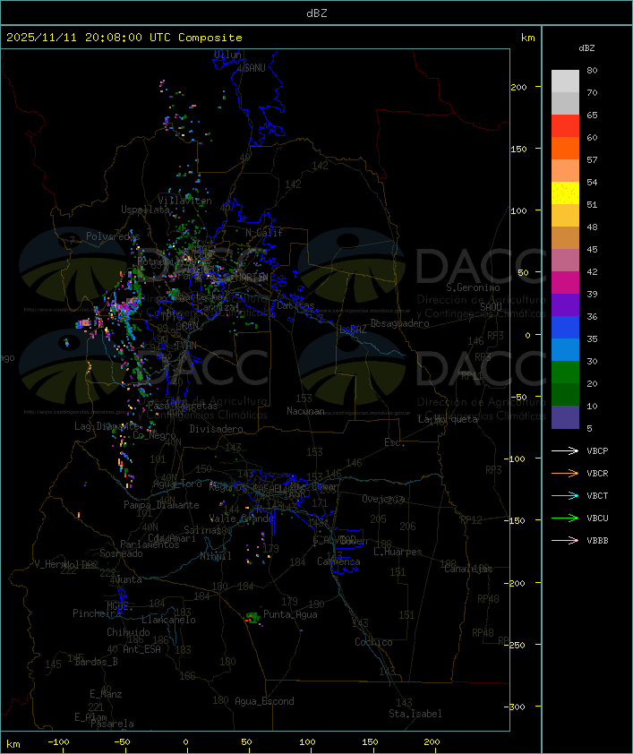
Task: Click the 'Nacunan' map label
Action: pyautogui.click(x=305, y=411)
